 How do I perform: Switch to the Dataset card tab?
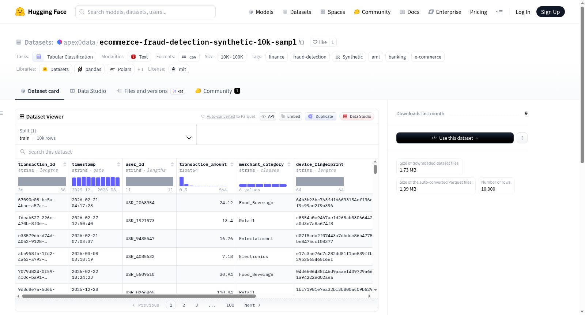tap(39, 91)
